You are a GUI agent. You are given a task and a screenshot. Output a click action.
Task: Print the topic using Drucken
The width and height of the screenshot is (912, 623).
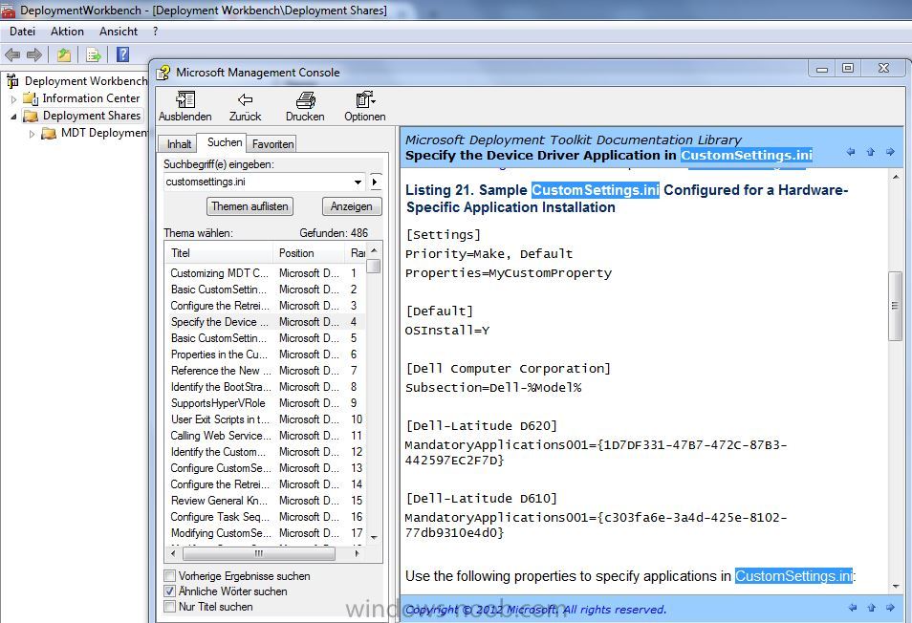click(x=305, y=106)
